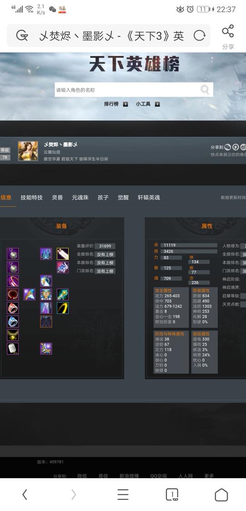Open browser tabs counter icon

pos(172,495)
